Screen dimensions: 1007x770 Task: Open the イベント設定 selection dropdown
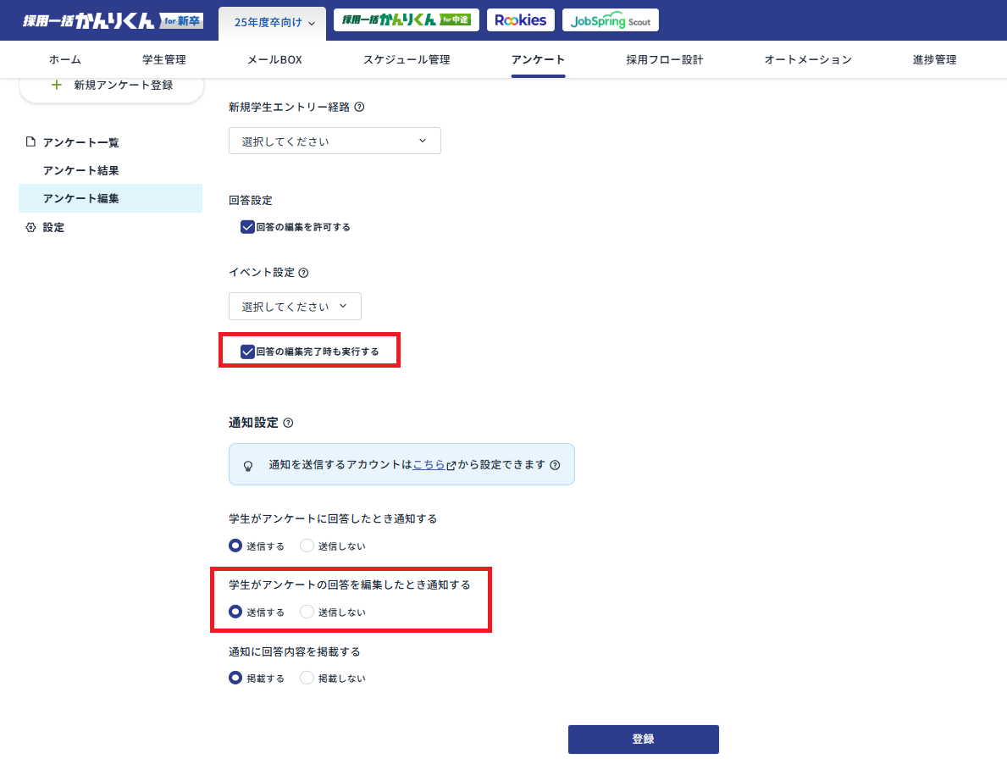[x=295, y=306]
